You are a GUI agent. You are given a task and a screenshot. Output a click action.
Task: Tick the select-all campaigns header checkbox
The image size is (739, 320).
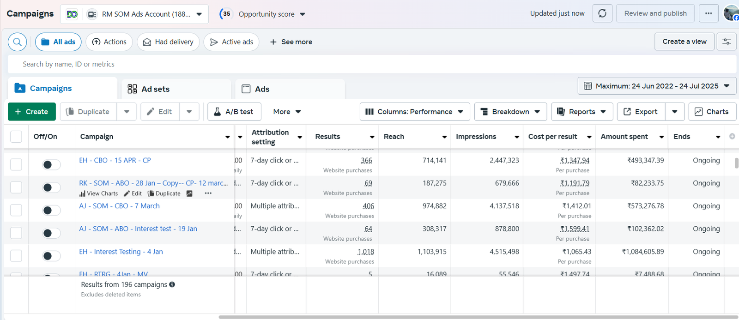click(x=16, y=137)
